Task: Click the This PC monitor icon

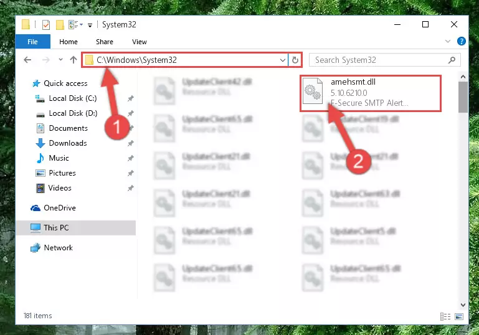Action: pyautogui.click(x=36, y=228)
